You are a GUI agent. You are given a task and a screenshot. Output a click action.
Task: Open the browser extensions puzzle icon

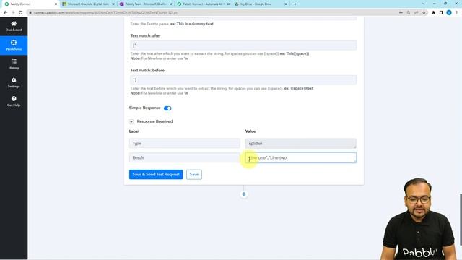(x=433, y=12)
